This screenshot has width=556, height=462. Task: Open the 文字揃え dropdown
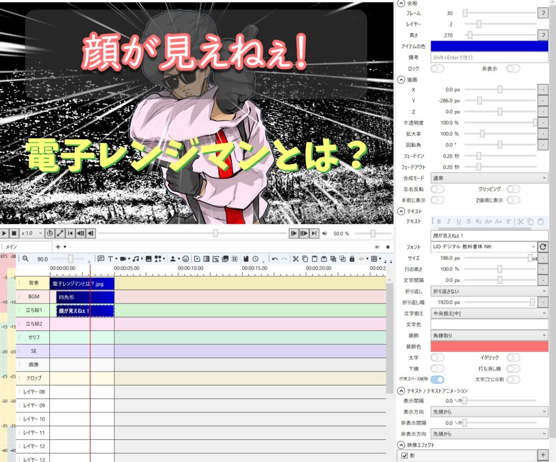click(x=489, y=313)
